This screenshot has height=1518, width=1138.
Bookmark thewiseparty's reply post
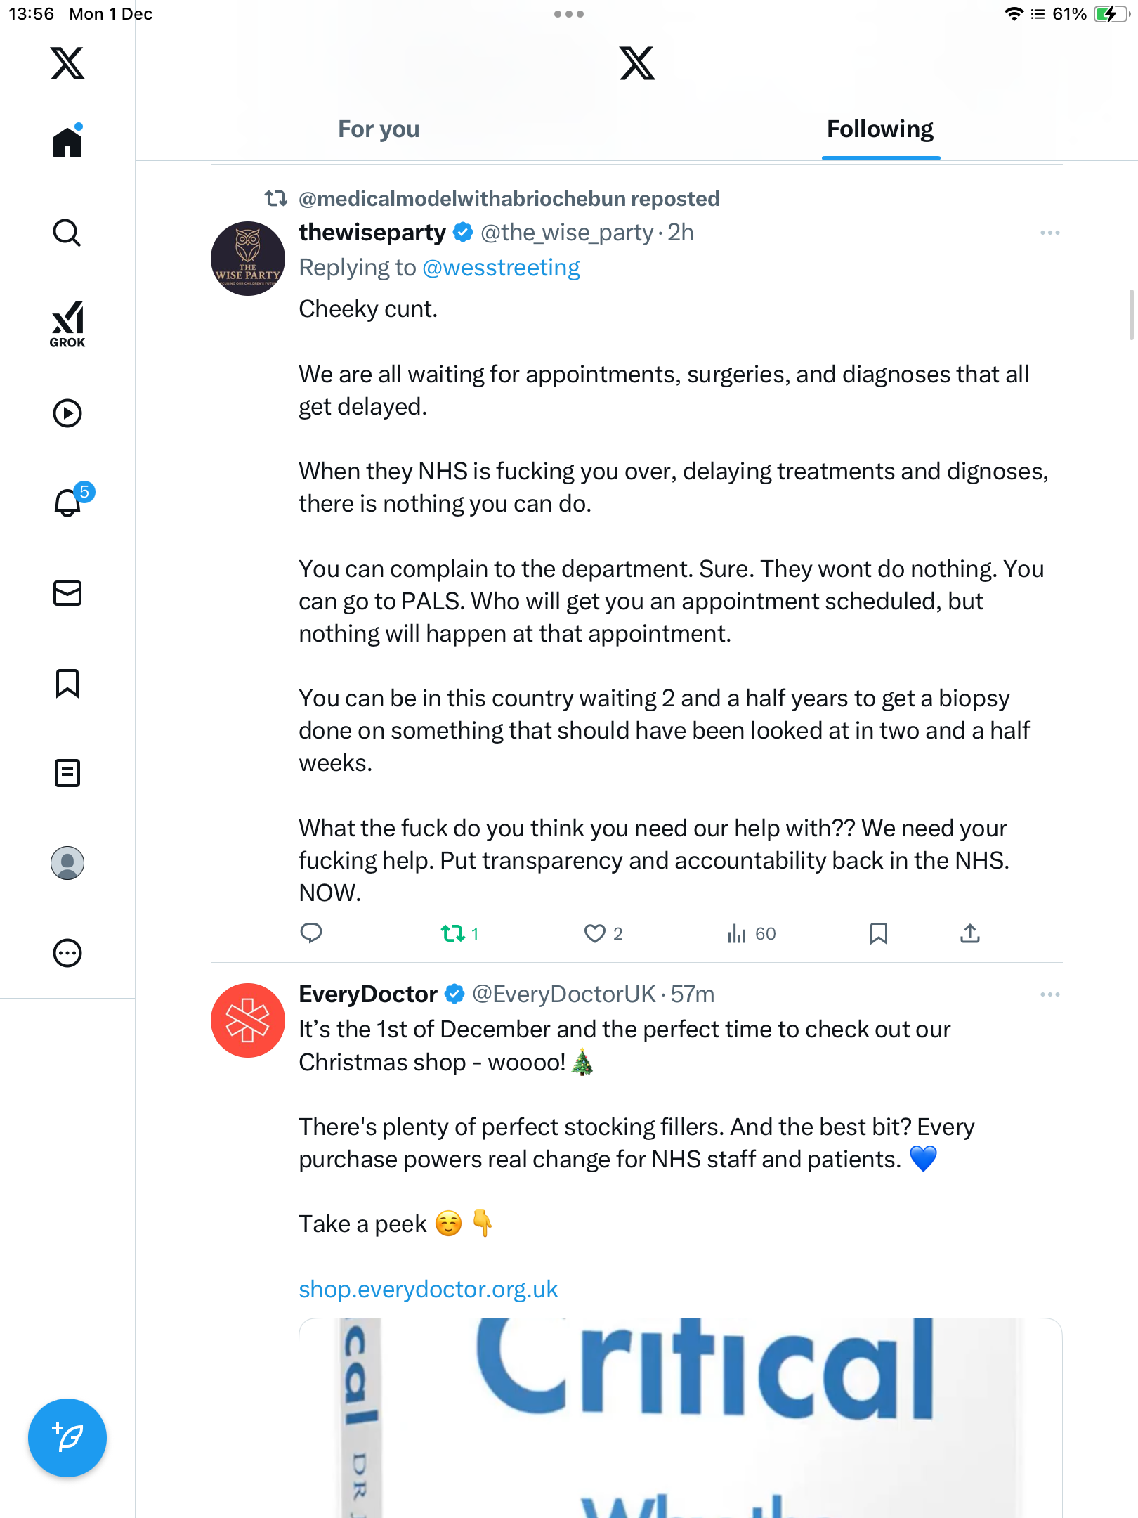(x=878, y=933)
